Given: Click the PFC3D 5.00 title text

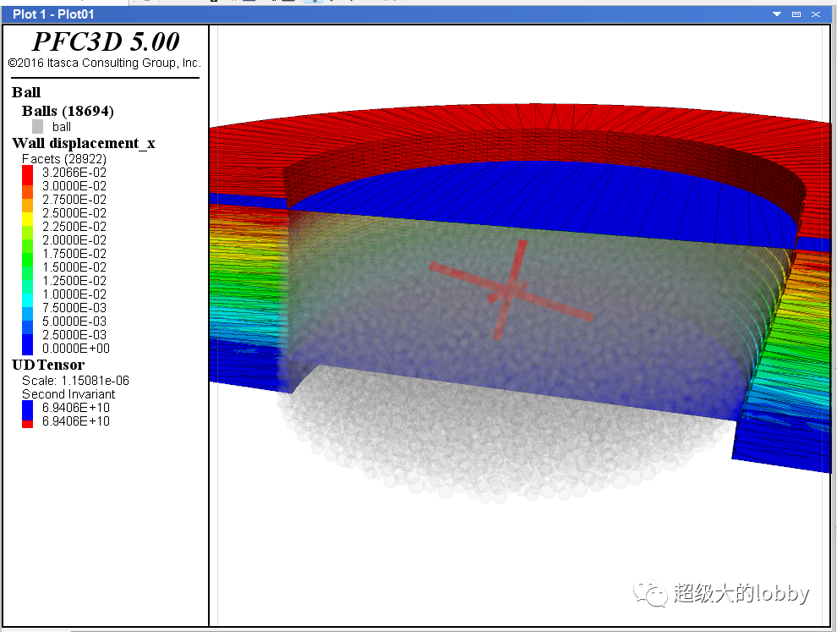Looking at the screenshot, I should pos(106,41).
